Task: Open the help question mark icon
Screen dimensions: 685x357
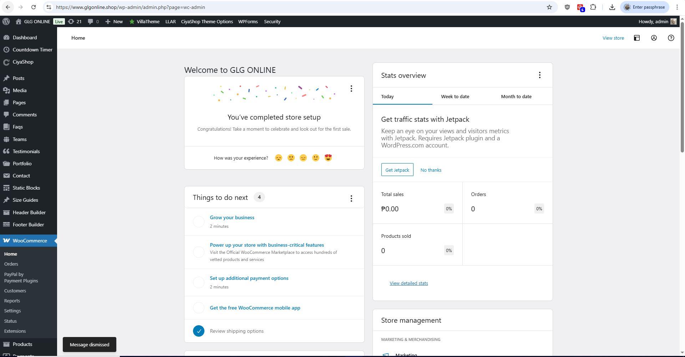Action: click(x=671, y=38)
